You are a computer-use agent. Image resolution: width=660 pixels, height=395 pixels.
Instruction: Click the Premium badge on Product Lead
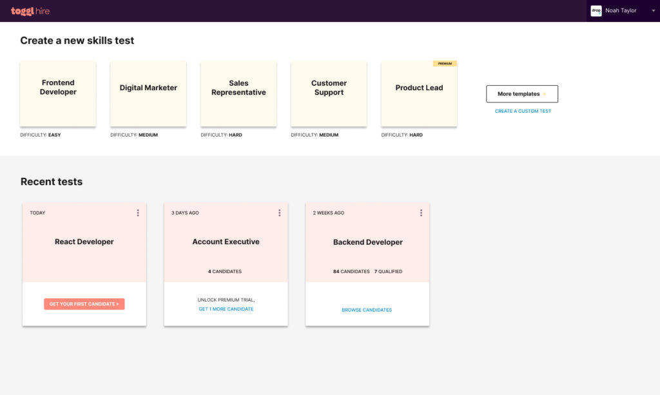pos(445,64)
